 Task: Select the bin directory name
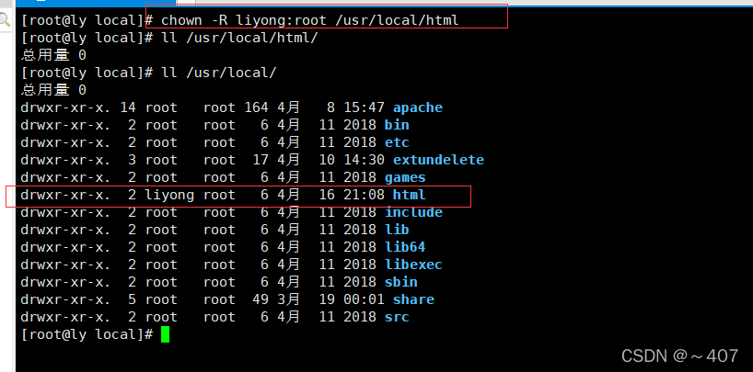[x=397, y=125]
